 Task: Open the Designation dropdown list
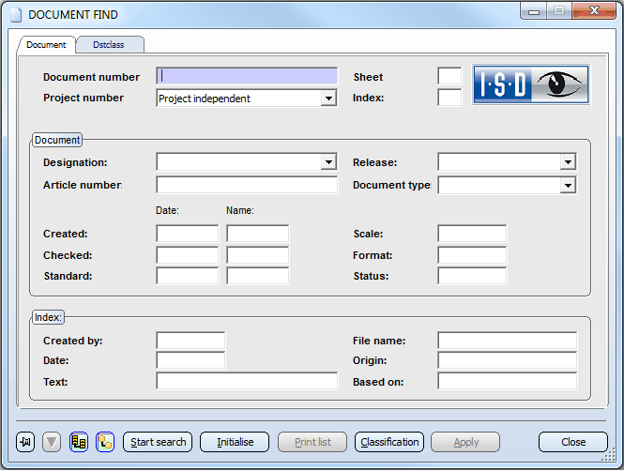[328, 162]
